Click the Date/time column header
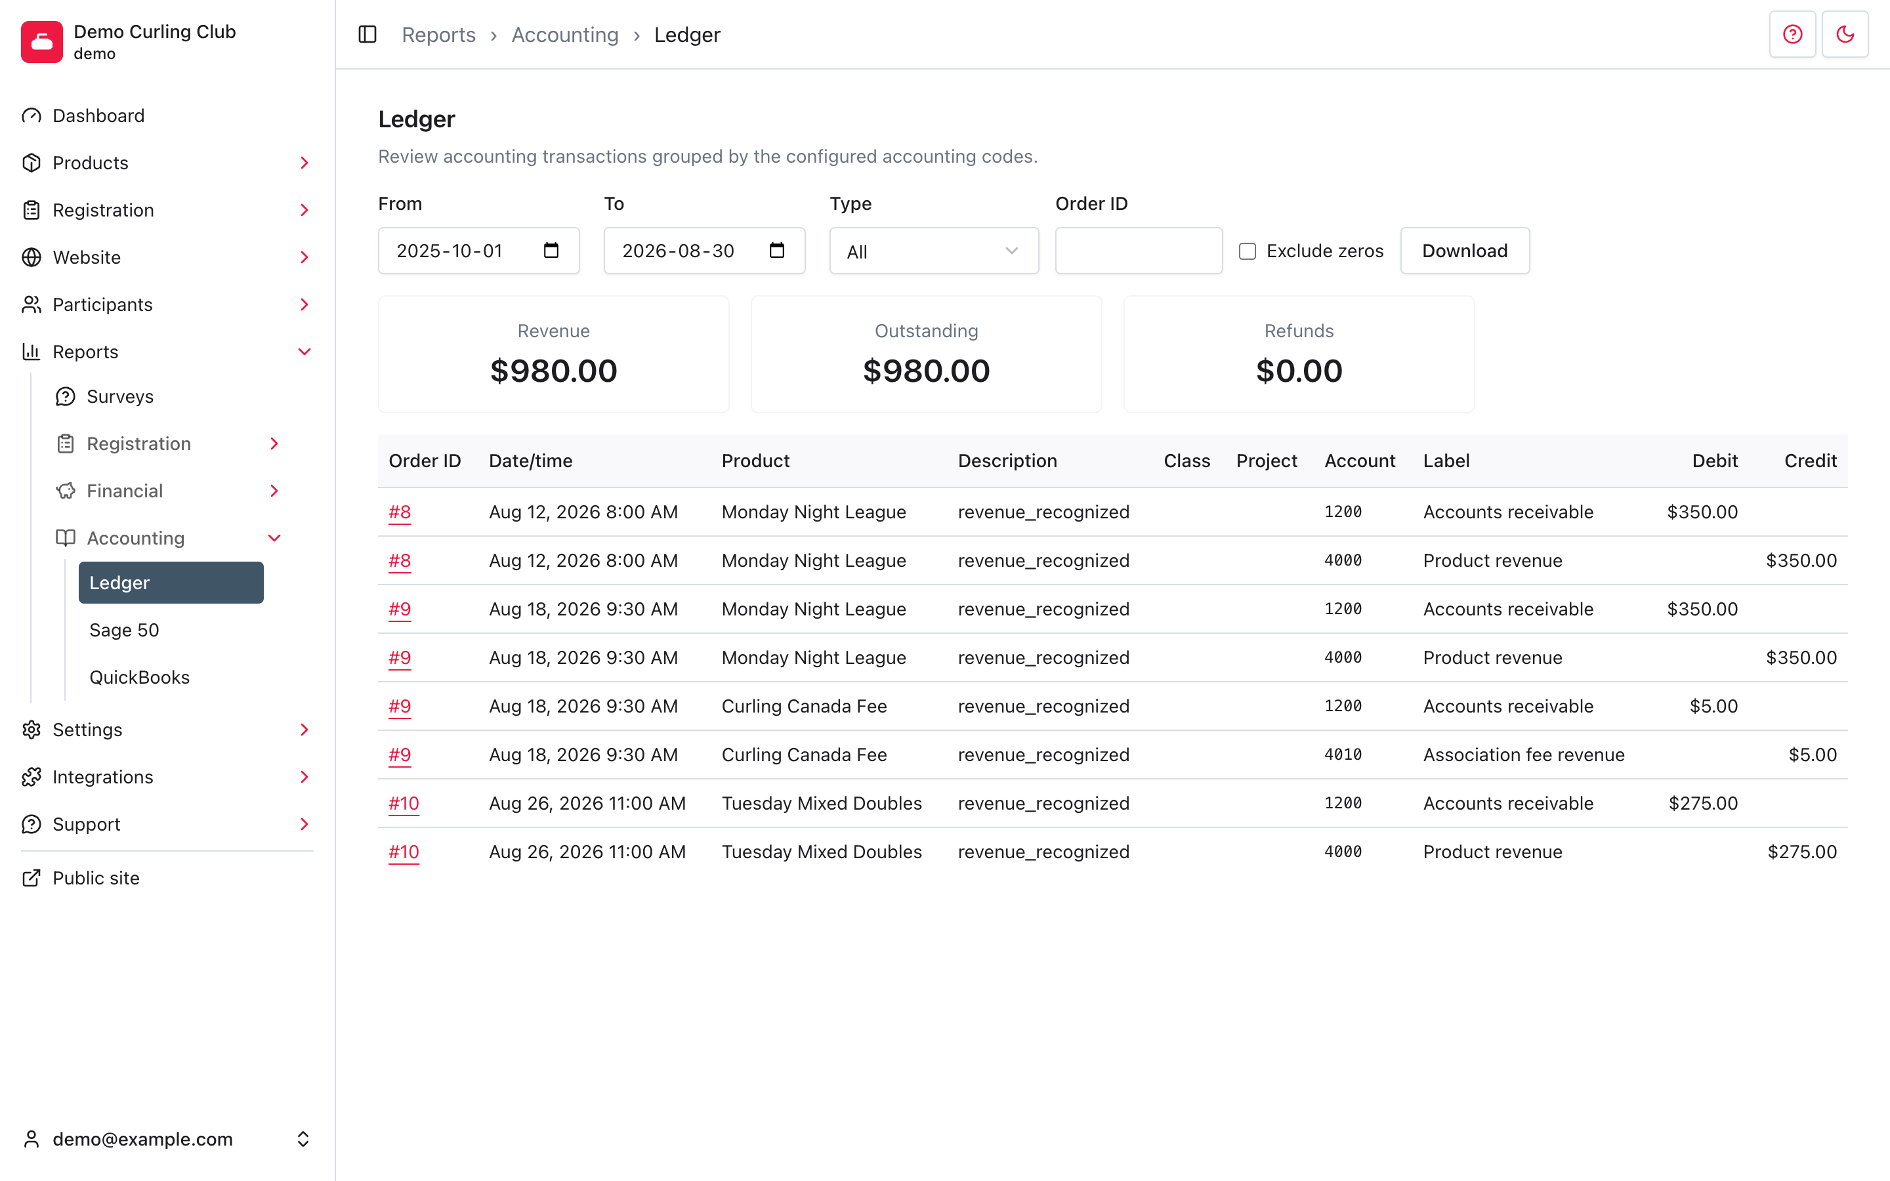 pyautogui.click(x=530, y=461)
